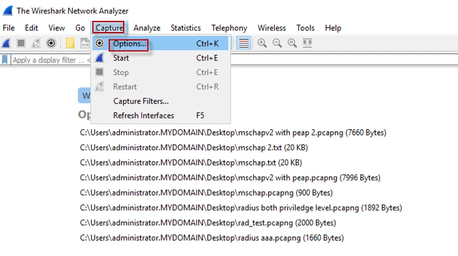This screenshot has height=256, width=458.
Task: Click the capture options gear toolbar icon
Action: (52, 43)
